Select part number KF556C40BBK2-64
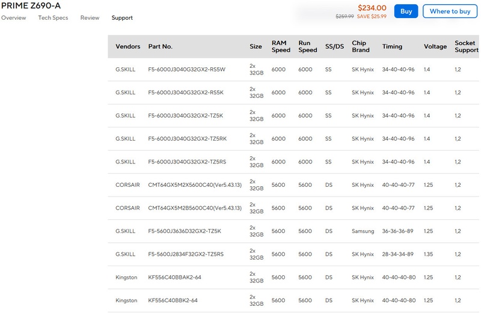The height and width of the screenshot is (313, 481). pos(173,300)
